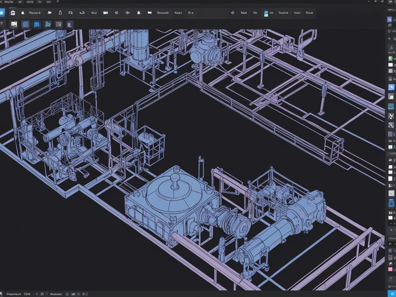Click the white circular swirl icon in main toolbar
396x297 pixels.
13,13
